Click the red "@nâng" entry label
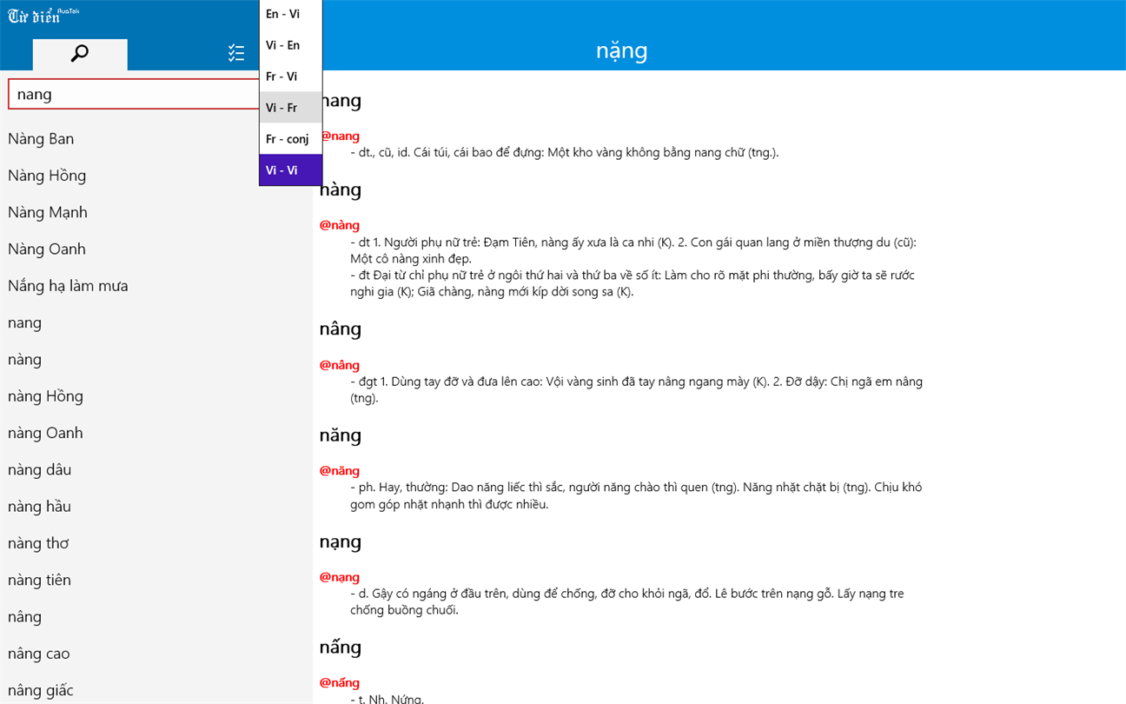 point(340,365)
